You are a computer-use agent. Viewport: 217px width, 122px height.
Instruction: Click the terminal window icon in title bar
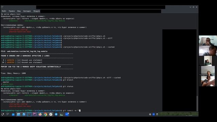coord(2,7)
